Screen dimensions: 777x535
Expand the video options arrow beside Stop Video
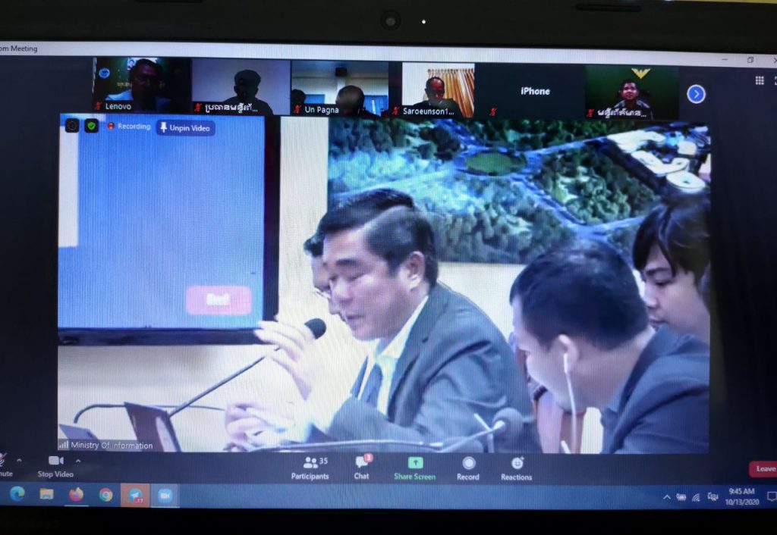pyautogui.click(x=77, y=460)
